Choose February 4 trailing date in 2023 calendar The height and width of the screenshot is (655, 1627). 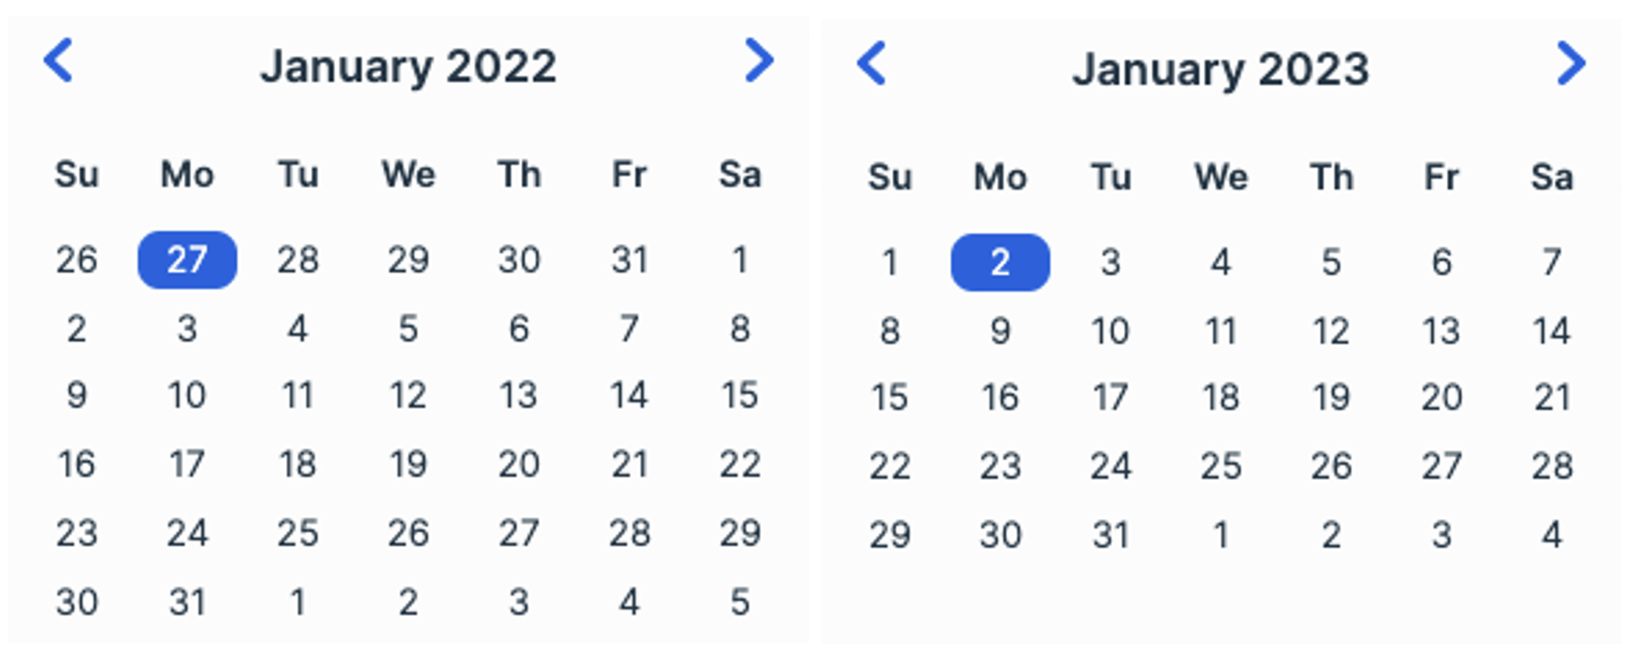1552,535
